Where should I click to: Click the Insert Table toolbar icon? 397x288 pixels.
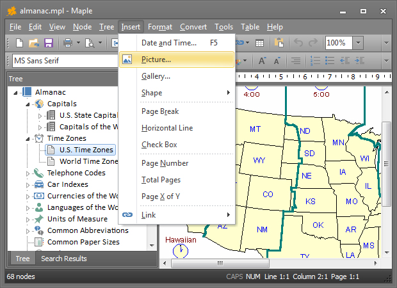point(259,43)
